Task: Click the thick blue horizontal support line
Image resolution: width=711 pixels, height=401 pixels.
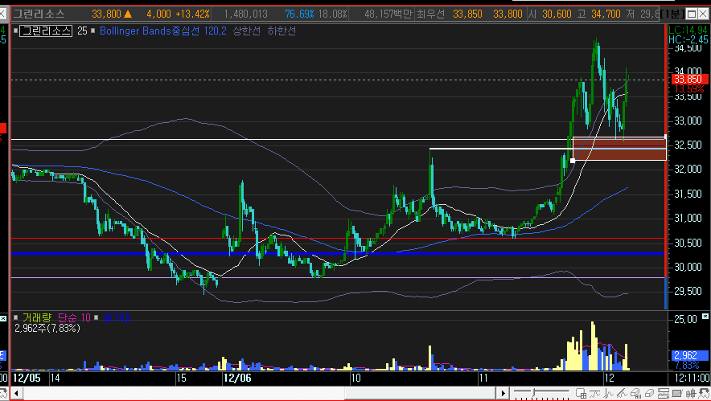Action: [x=338, y=253]
